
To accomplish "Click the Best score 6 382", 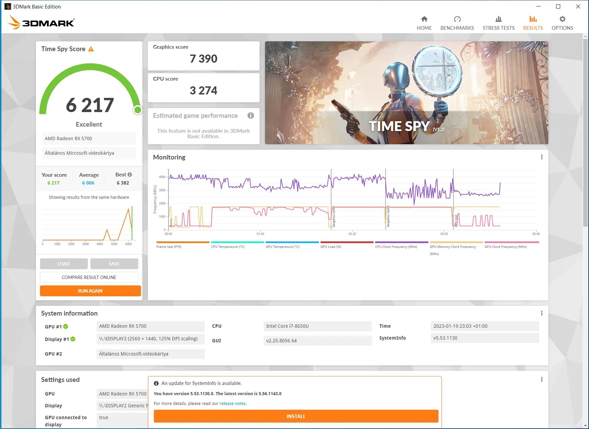I will click(x=123, y=183).
